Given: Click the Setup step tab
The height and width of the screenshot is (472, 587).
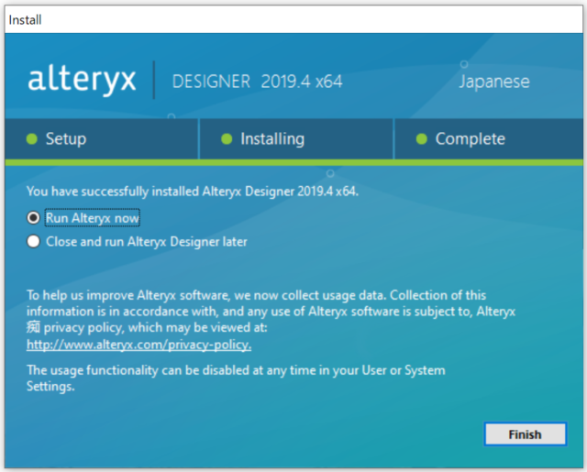Looking at the screenshot, I should [x=102, y=139].
